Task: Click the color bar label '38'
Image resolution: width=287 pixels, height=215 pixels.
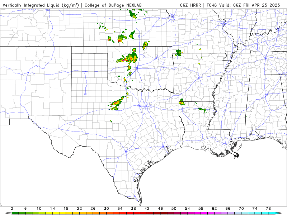Action: click(x=133, y=209)
